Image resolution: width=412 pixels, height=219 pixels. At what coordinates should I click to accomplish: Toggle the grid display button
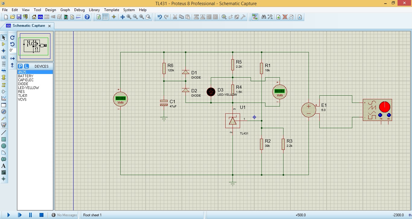tap(105, 17)
